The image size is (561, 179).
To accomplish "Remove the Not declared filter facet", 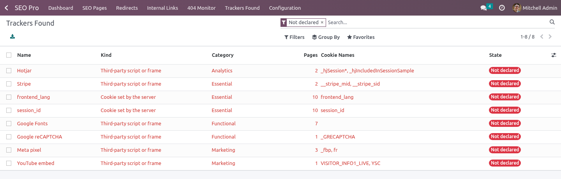I will [x=322, y=23].
